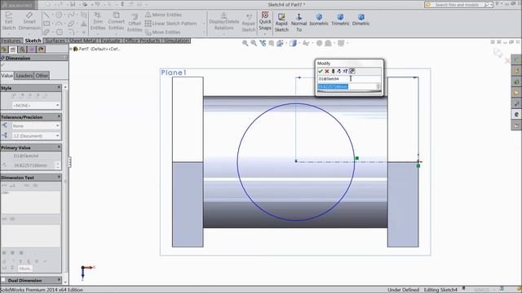Select the Other tab in Dimension panel
The width and height of the screenshot is (522, 293).
(42, 76)
